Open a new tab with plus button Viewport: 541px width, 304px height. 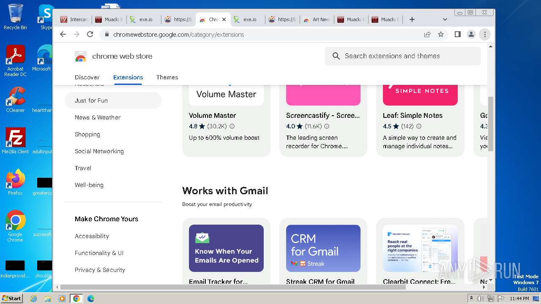pyautogui.click(x=412, y=19)
